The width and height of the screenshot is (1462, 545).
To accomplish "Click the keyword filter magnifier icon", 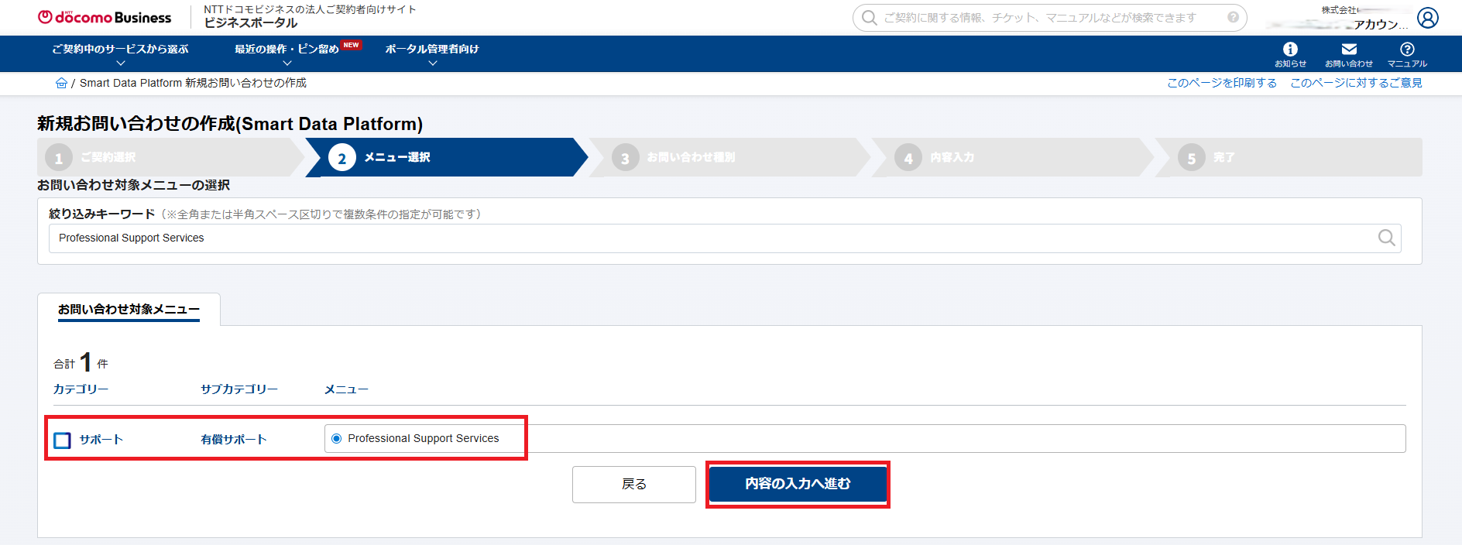I will tap(1386, 238).
